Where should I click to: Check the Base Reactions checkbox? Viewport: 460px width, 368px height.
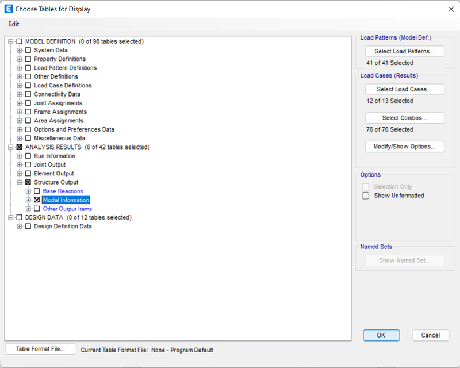click(37, 191)
